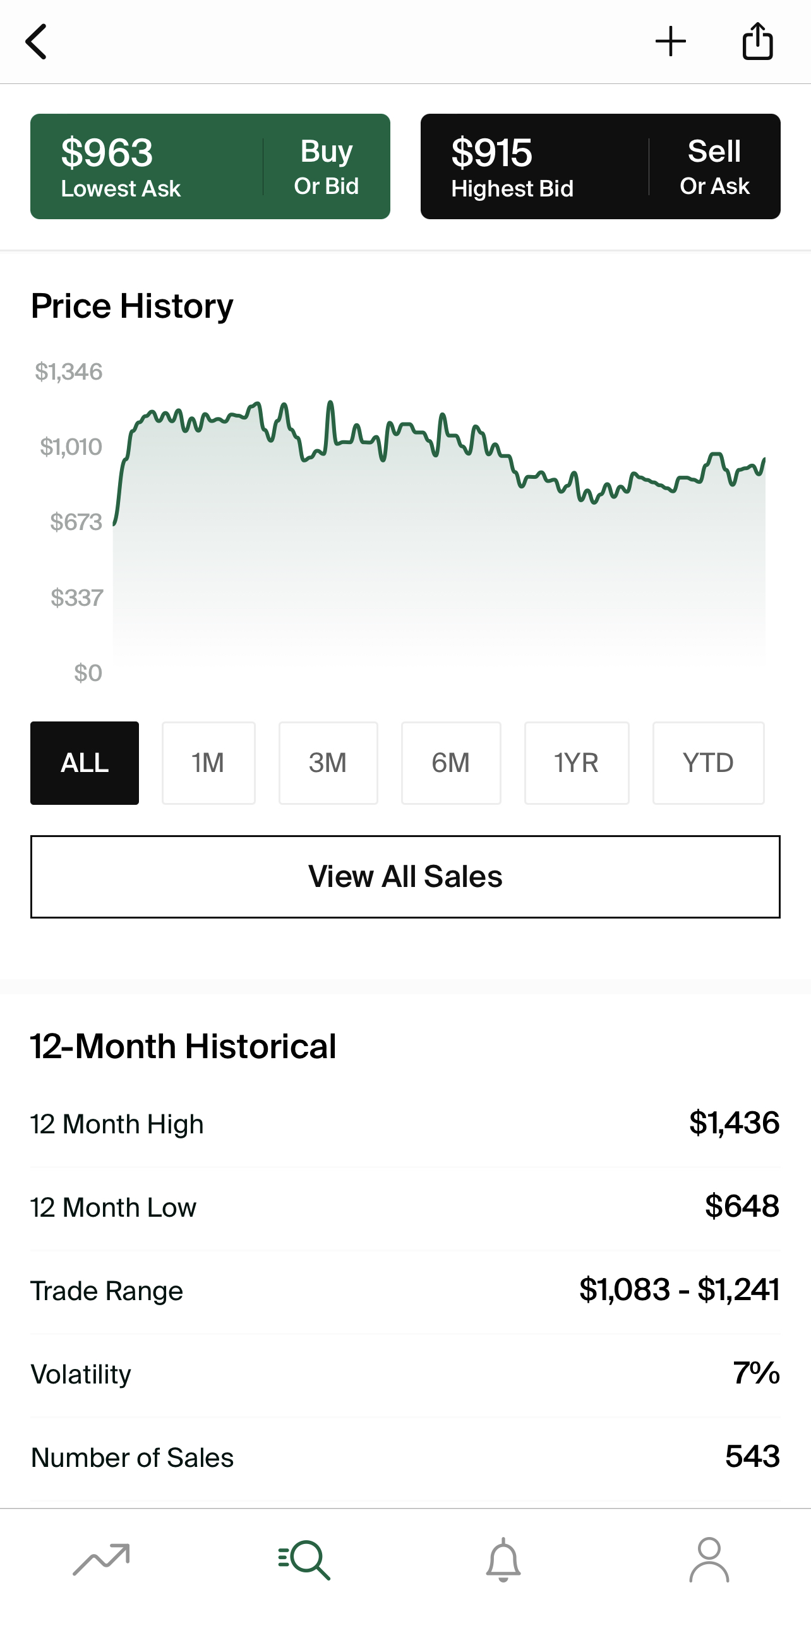Tap the plus icon to add item
811x1628 pixels.
point(670,42)
